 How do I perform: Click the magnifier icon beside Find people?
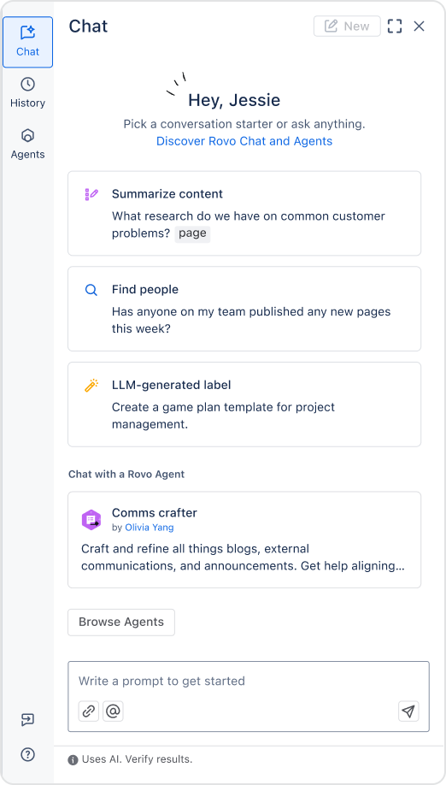pyautogui.click(x=91, y=290)
